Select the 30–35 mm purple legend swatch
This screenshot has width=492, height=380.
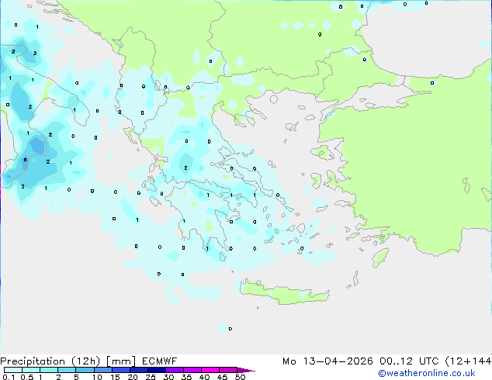click(174, 370)
